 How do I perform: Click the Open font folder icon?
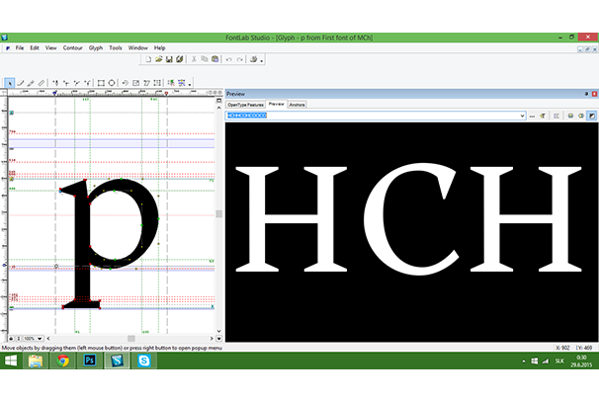pos(158,59)
